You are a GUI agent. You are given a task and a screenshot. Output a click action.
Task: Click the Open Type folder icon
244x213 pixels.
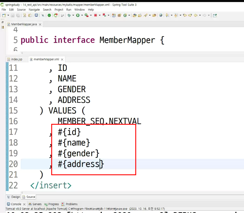click(135, 15)
